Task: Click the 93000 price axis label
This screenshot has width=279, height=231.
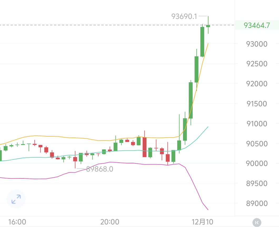Action: click(x=257, y=44)
